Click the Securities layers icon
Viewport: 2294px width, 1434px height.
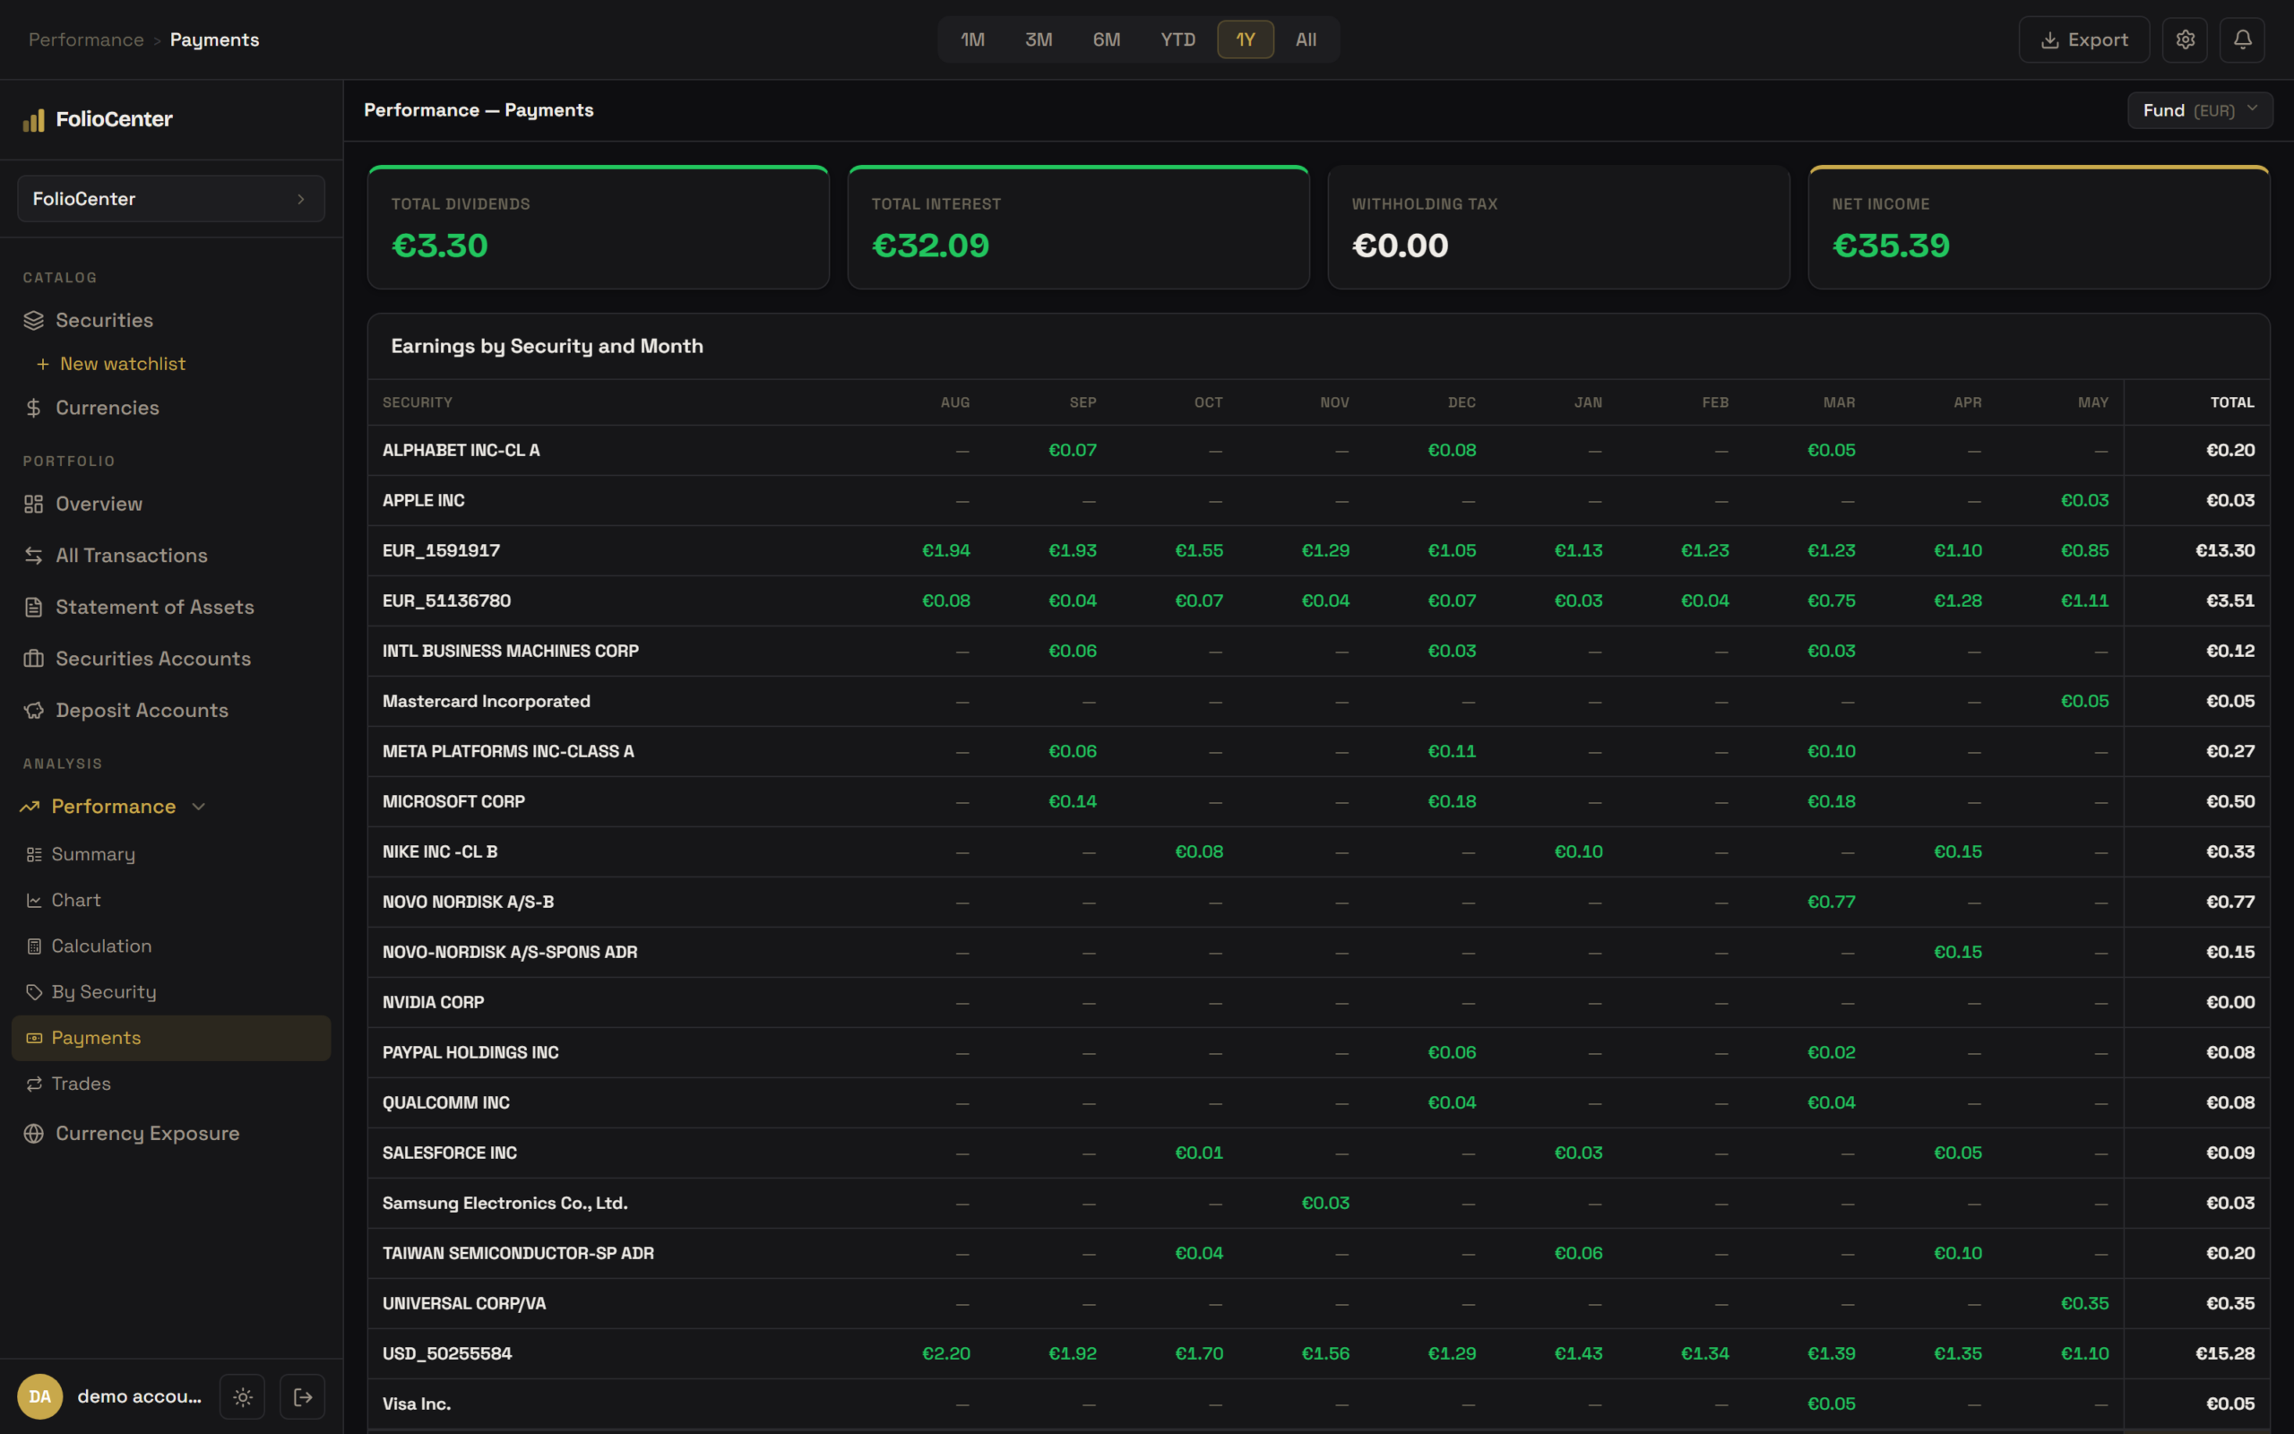[x=34, y=321]
